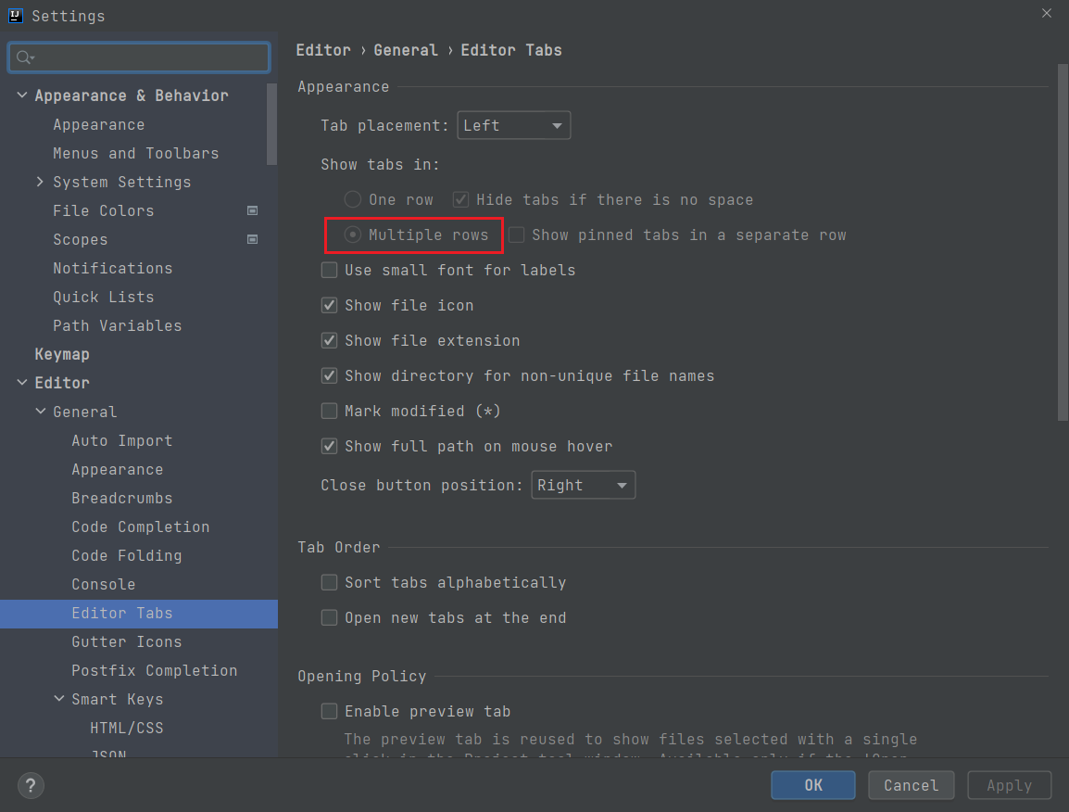Select Code Completion in the sidebar
This screenshot has width=1069, height=812.
pyautogui.click(x=140, y=527)
